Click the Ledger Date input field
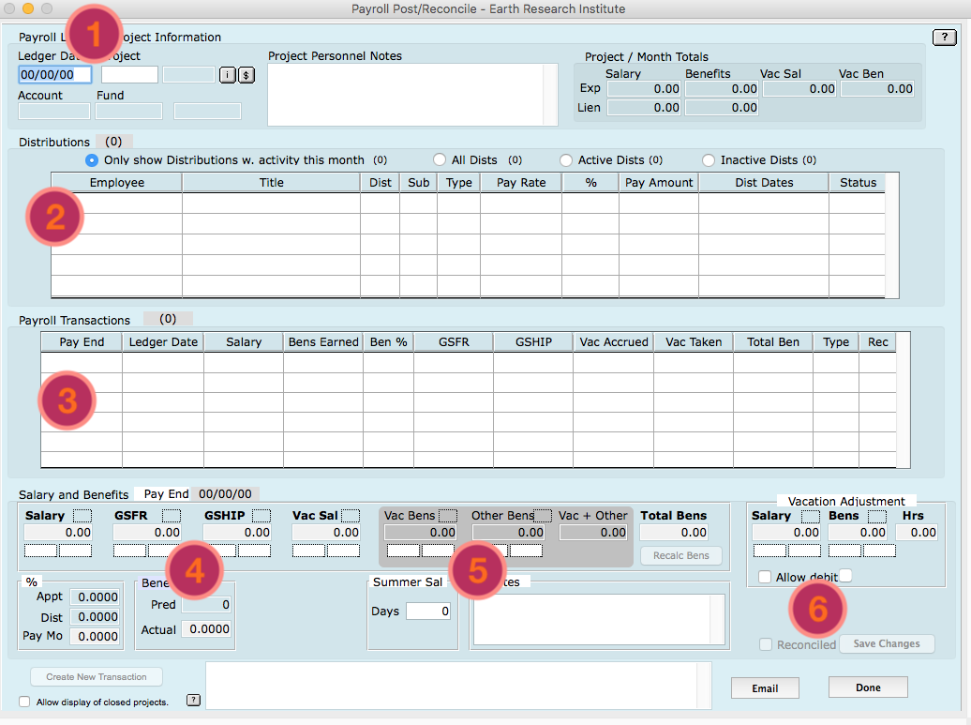Screen dimensions: 971x725 click(x=54, y=75)
